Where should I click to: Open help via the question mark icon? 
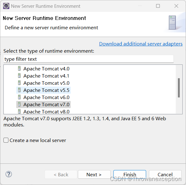(9, 174)
